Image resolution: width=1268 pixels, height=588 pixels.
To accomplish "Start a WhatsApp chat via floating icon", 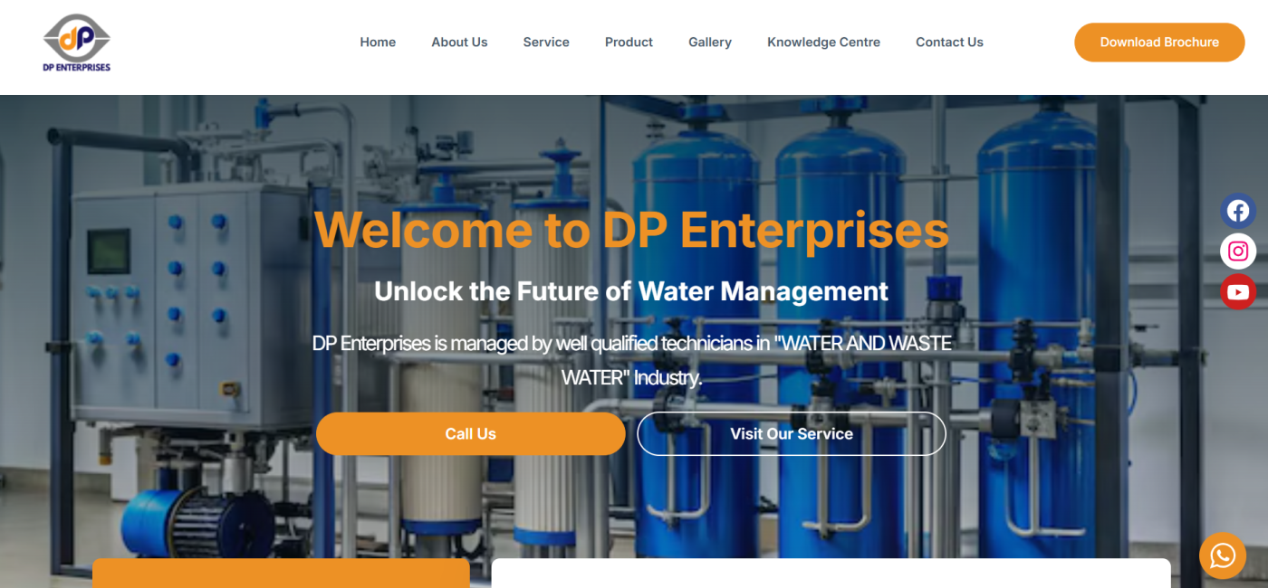I will pyautogui.click(x=1223, y=555).
